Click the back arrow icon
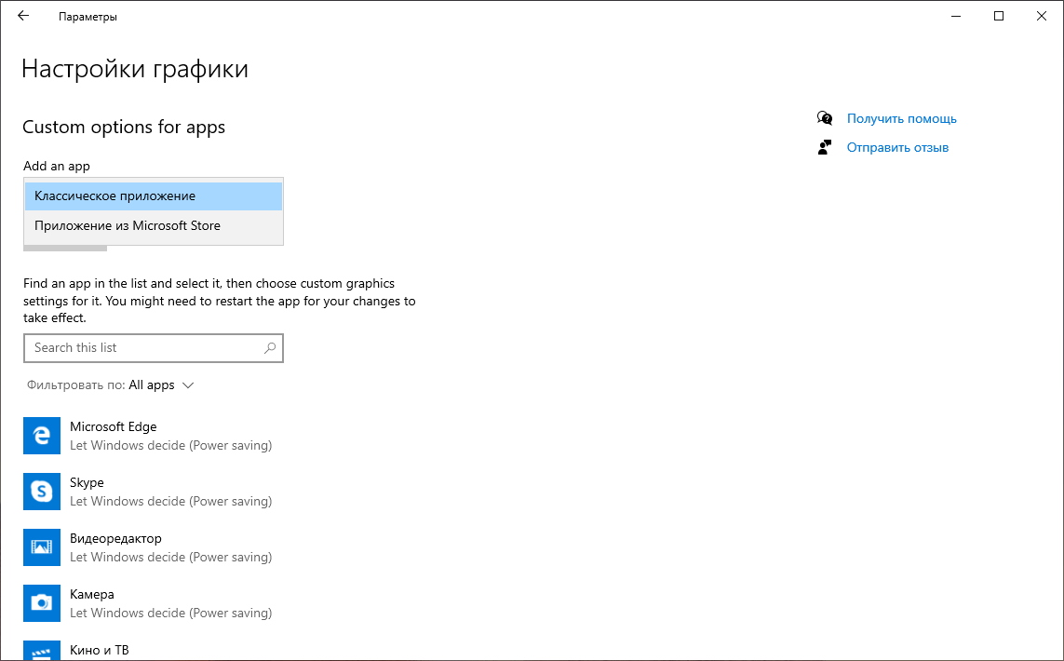Image resolution: width=1064 pixels, height=661 pixels. coord(23,16)
